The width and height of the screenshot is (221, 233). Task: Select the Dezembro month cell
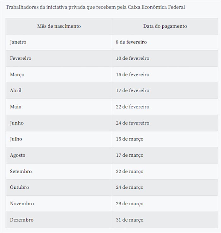[59, 220]
